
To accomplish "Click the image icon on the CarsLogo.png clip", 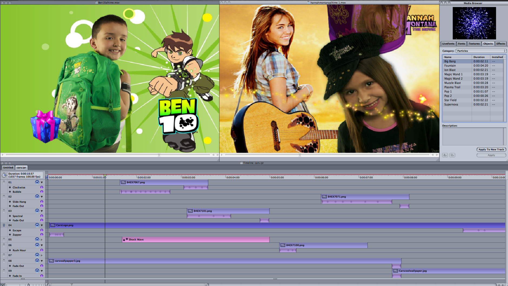I will [x=53, y=225].
